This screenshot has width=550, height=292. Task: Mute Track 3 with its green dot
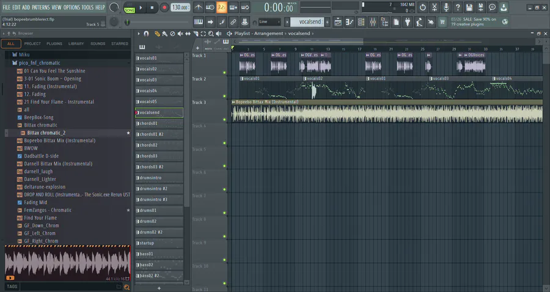point(224,120)
